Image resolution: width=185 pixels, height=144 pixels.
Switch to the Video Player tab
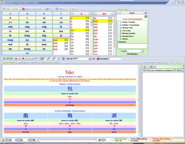tap(35, 62)
